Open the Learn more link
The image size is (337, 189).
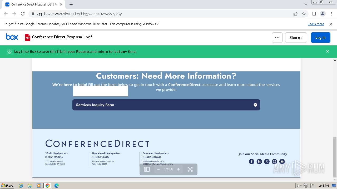point(316,24)
